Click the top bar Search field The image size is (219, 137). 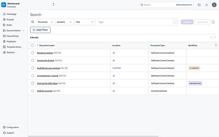click(x=158, y=5)
